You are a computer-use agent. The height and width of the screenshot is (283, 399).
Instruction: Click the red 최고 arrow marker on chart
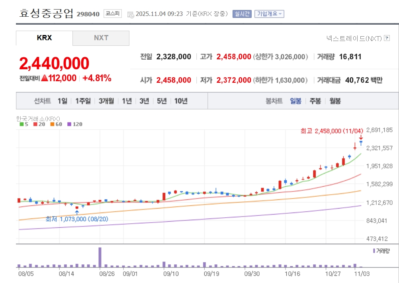pyautogui.click(x=361, y=137)
